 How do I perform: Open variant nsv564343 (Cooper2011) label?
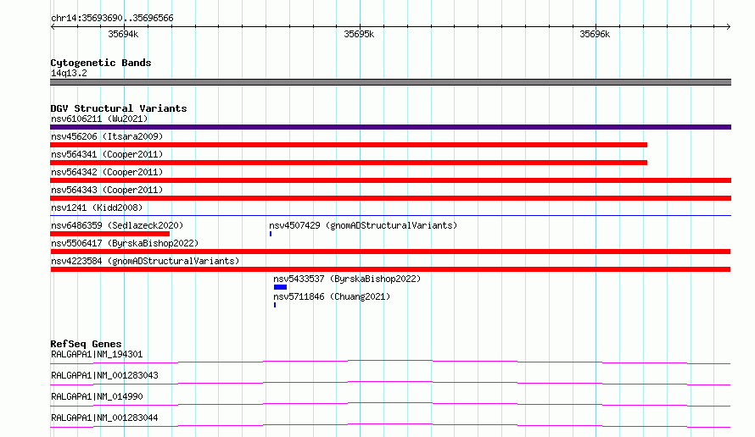coord(107,190)
